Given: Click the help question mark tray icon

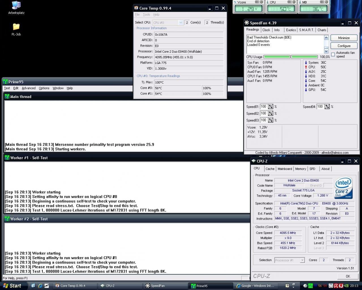Looking at the screenshot, I should click(x=287, y=286).
